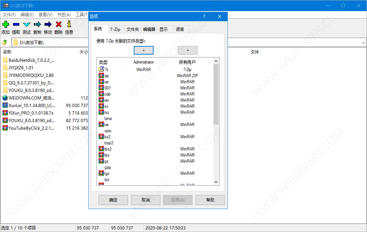Click the WinRAR.ZIP cell in zip row

187,76
